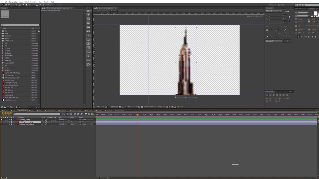Screen dimensions: 319x179
Task: Click the trash icon in Project panel
Action: tap(17, 107)
